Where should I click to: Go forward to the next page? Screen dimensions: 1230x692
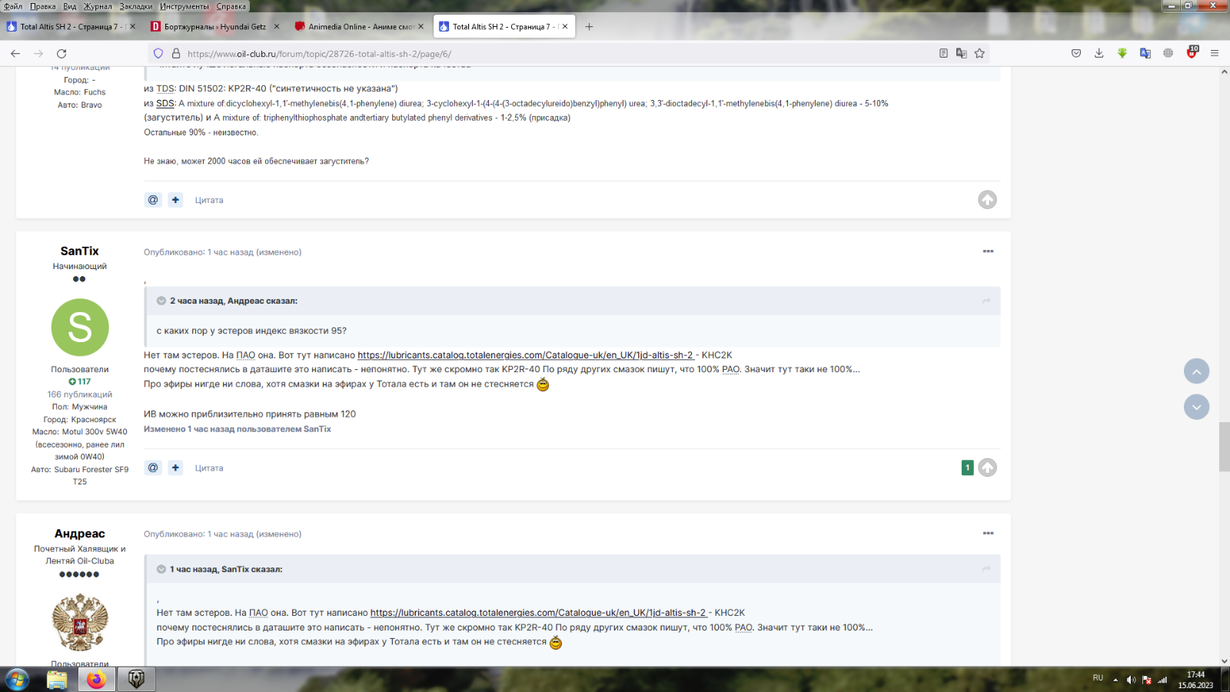[38, 54]
